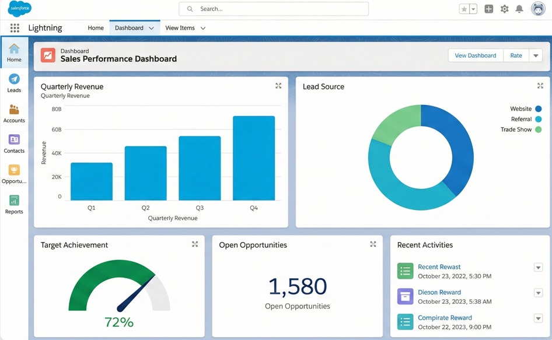Select the Contacts sidebar icon
This screenshot has height=340, width=552.
(14, 142)
